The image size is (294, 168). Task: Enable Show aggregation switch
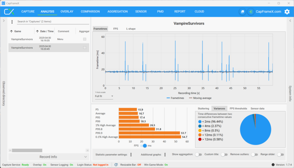(198, 155)
